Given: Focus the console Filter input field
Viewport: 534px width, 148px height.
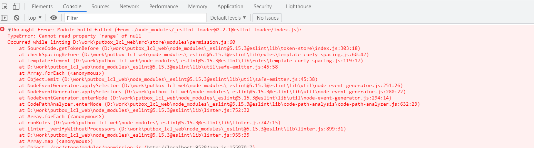Looking at the screenshot, I should [136, 18].
